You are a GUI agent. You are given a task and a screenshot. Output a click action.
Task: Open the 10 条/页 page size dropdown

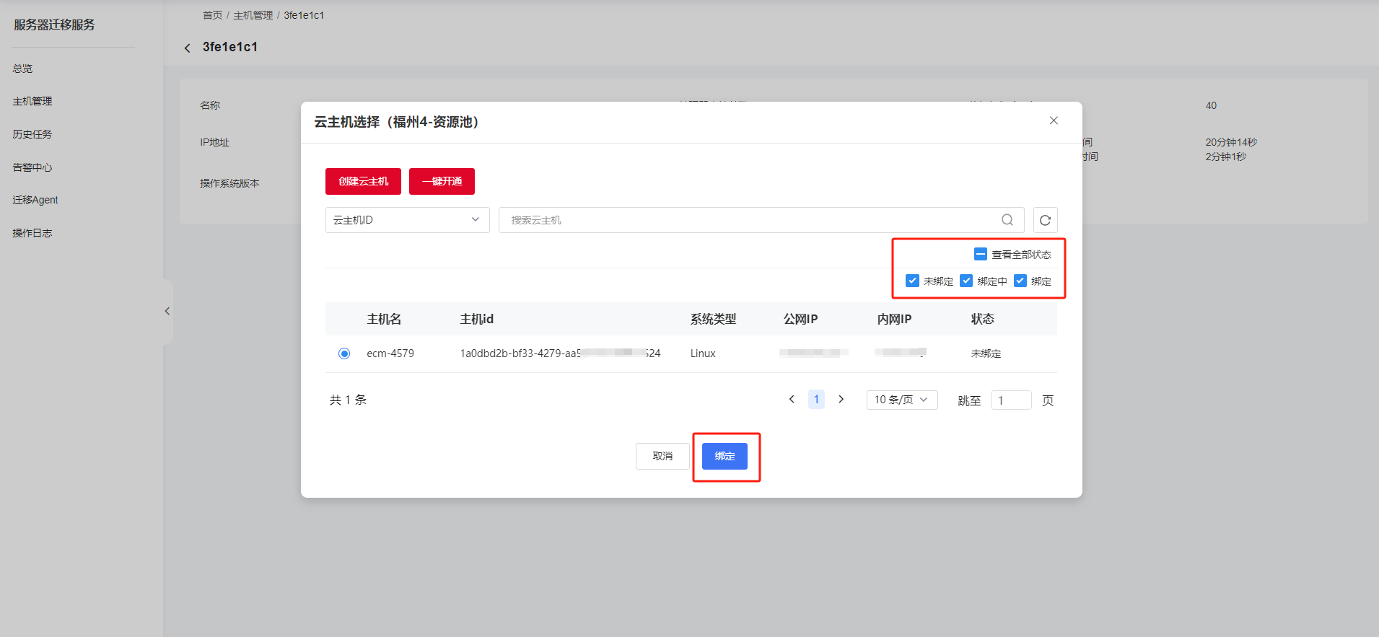901,400
